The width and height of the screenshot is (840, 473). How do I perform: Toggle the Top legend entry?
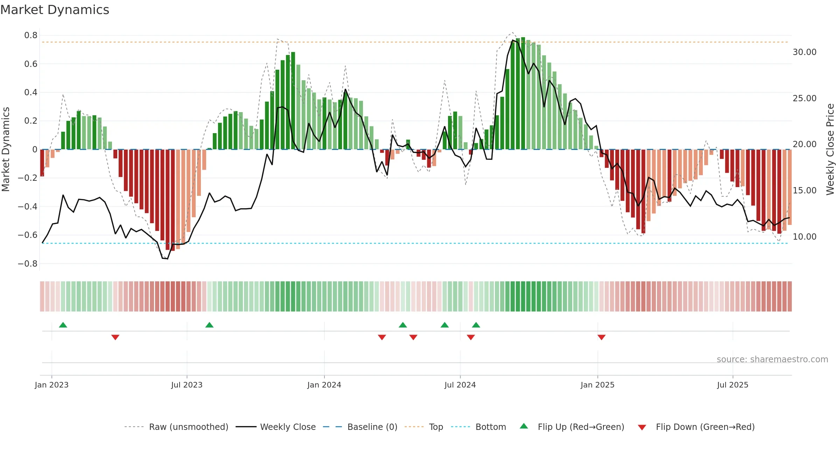pos(423,427)
